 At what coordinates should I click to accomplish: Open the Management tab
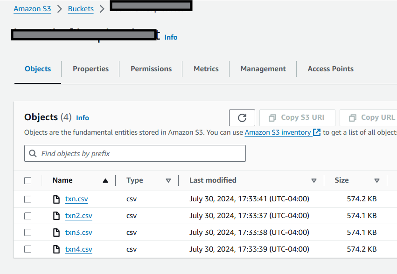[263, 69]
